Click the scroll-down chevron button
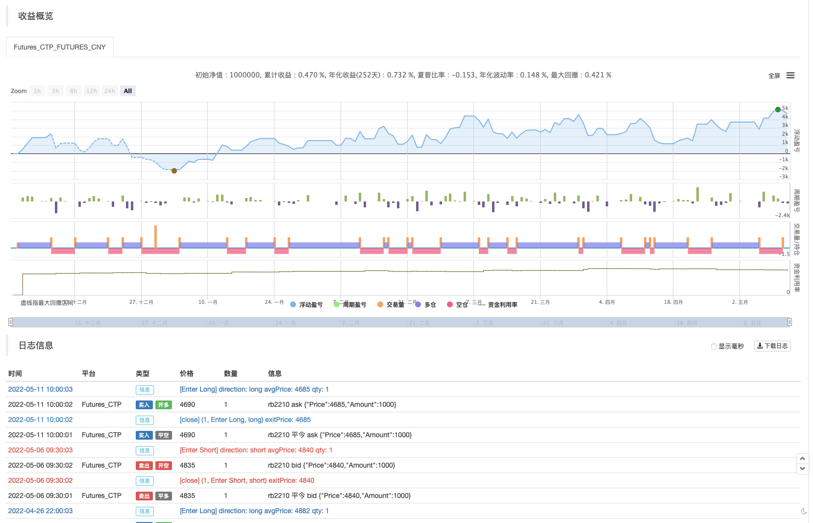 [x=802, y=469]
